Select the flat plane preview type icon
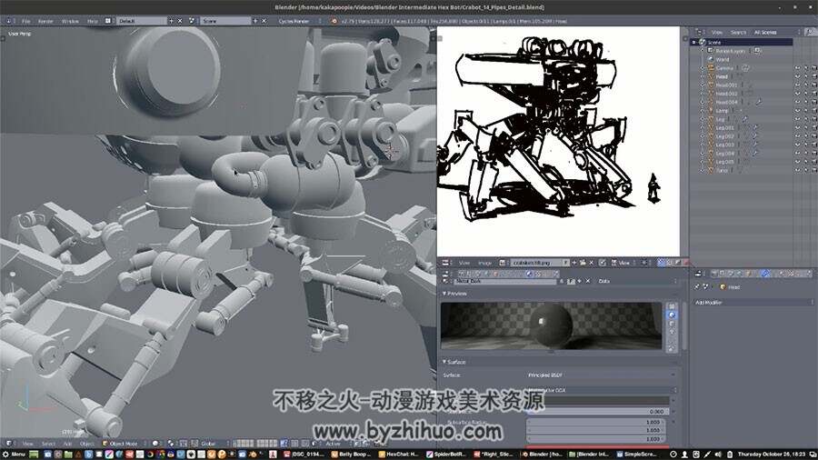Screen dimensions: 818x460 click(x=672, y=306)
